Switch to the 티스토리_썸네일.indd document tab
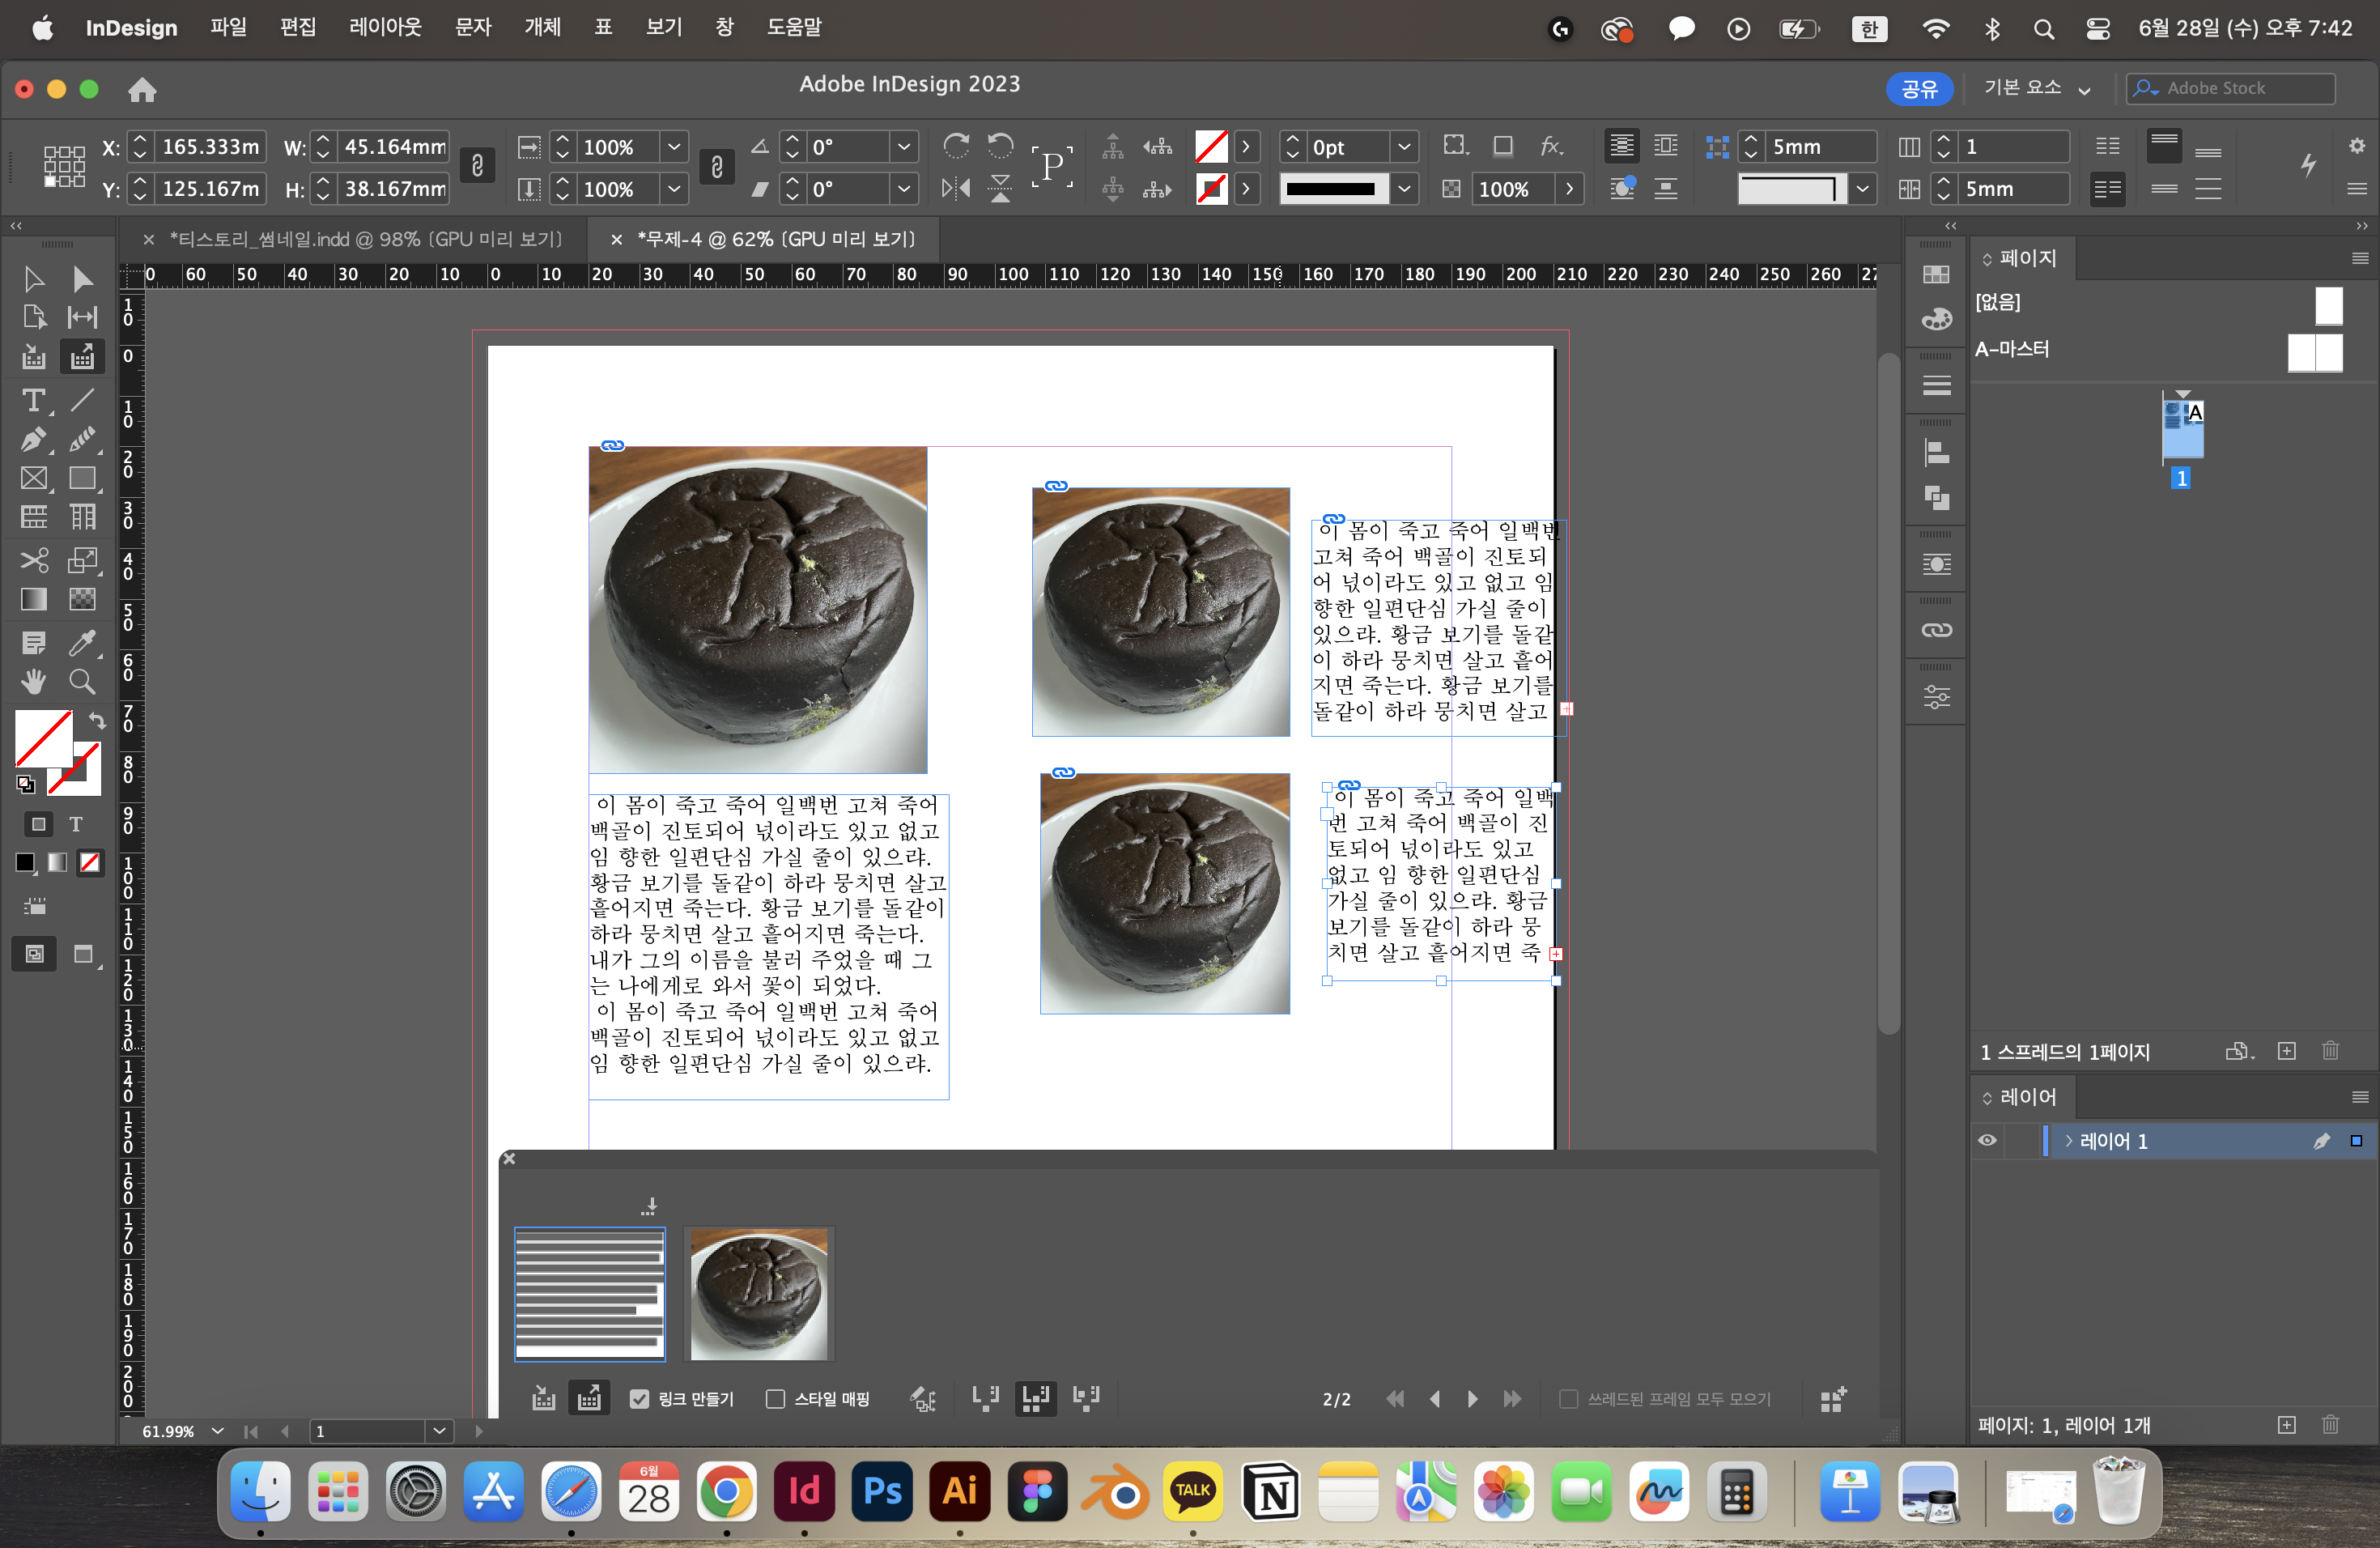 pos(365,239)
